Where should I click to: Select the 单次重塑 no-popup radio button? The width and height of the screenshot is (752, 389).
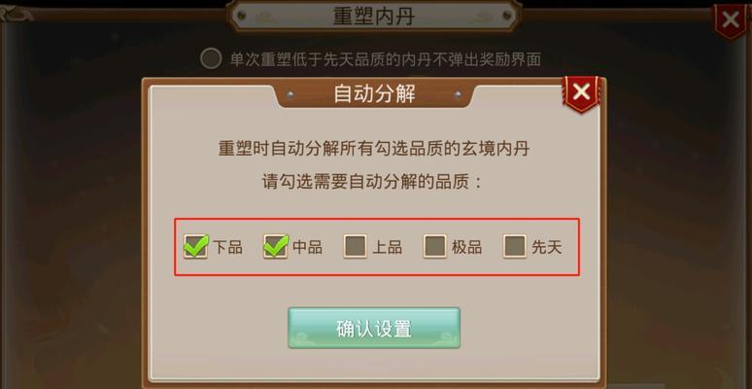pyautogui.click(x=211, y=59)
